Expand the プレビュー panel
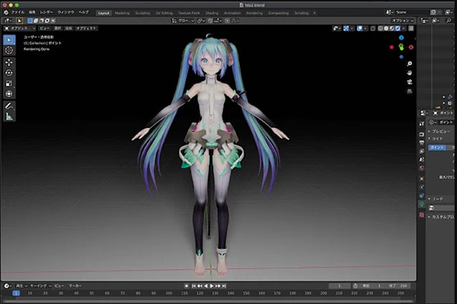 (442, 132)
